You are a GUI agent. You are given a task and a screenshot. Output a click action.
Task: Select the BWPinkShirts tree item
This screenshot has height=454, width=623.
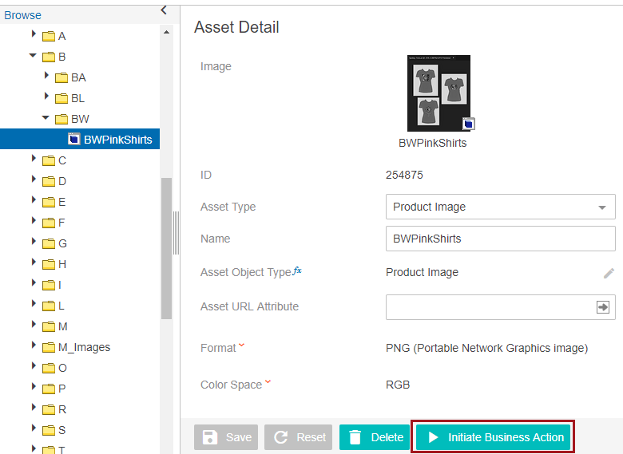coord(117,140)
